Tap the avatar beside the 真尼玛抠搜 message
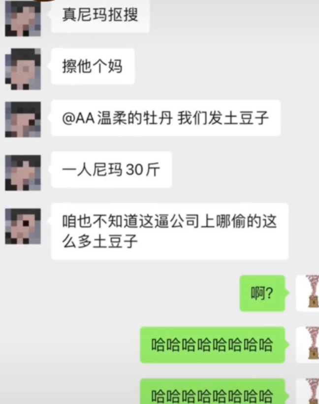This screenshot has height=404, width=319. click(23, 19)
